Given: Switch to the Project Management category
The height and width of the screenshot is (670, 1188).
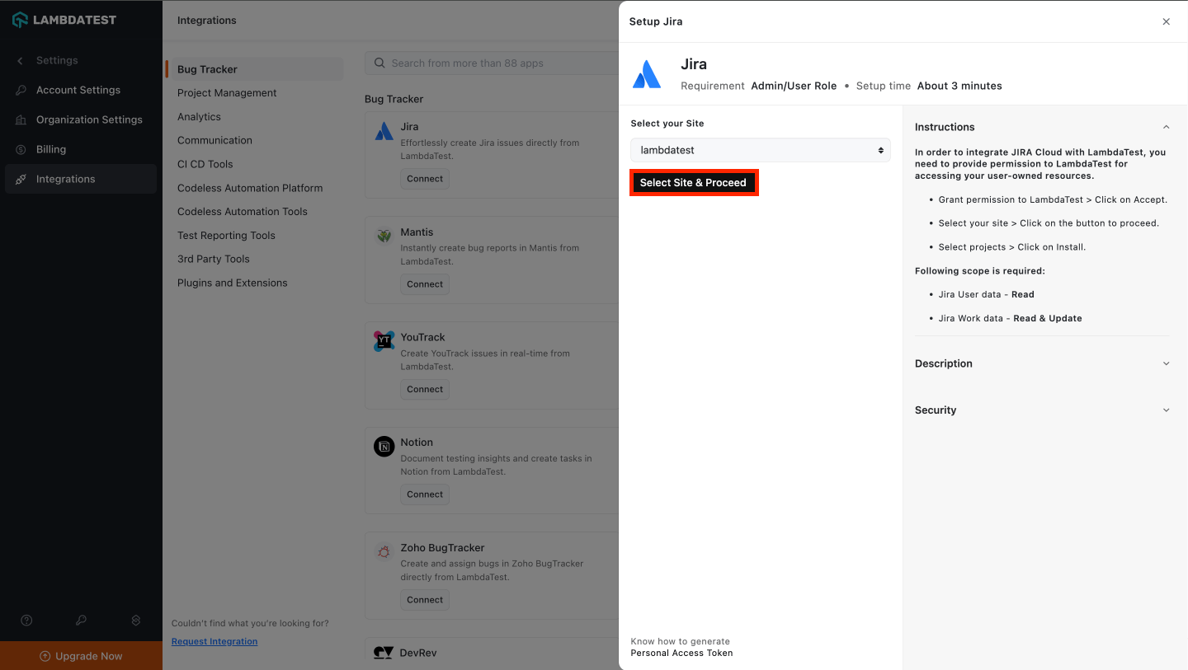Looking at the screenshot, I should [x=227, y=92].
